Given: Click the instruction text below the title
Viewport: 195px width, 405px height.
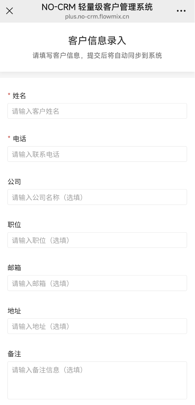Looking at the screenshot, I should (x=97, y=55).
